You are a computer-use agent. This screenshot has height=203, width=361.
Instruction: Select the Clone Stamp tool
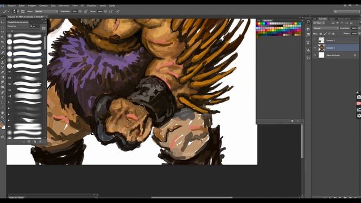[x=2, y=63]
